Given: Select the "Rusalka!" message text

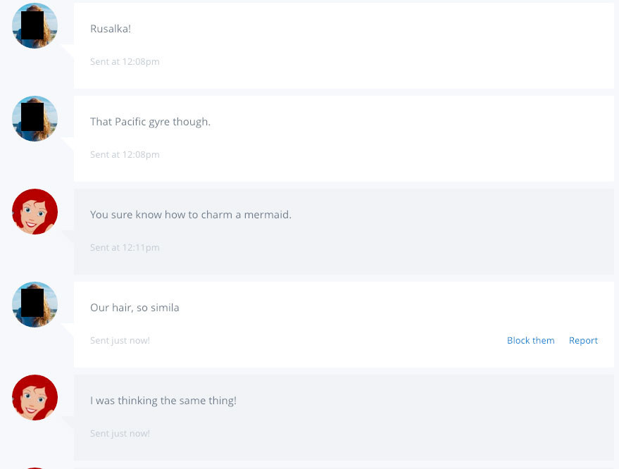Looking at the screenshot, I should pos(111,29).
